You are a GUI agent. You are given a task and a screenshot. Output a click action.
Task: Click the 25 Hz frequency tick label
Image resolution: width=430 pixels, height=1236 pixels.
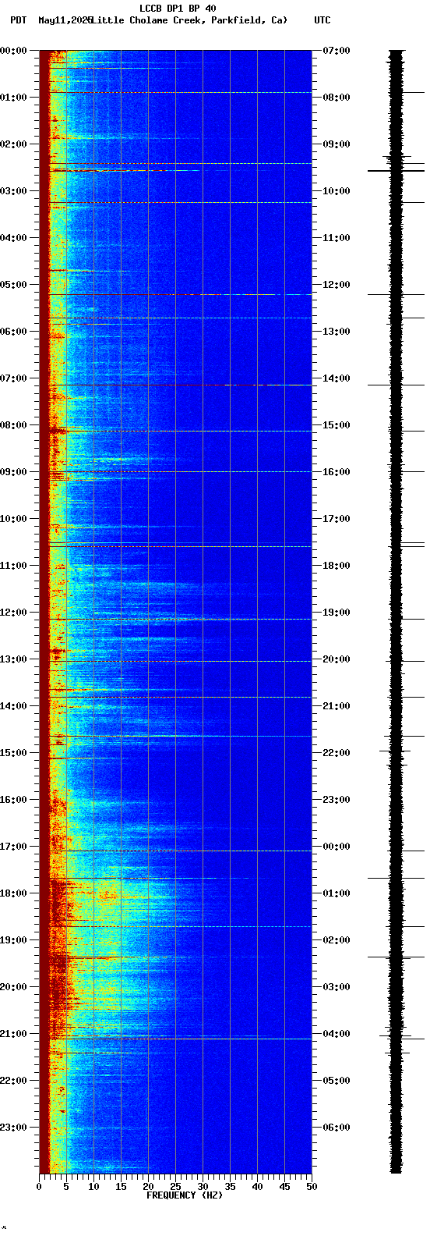(x=175, y=1187)
